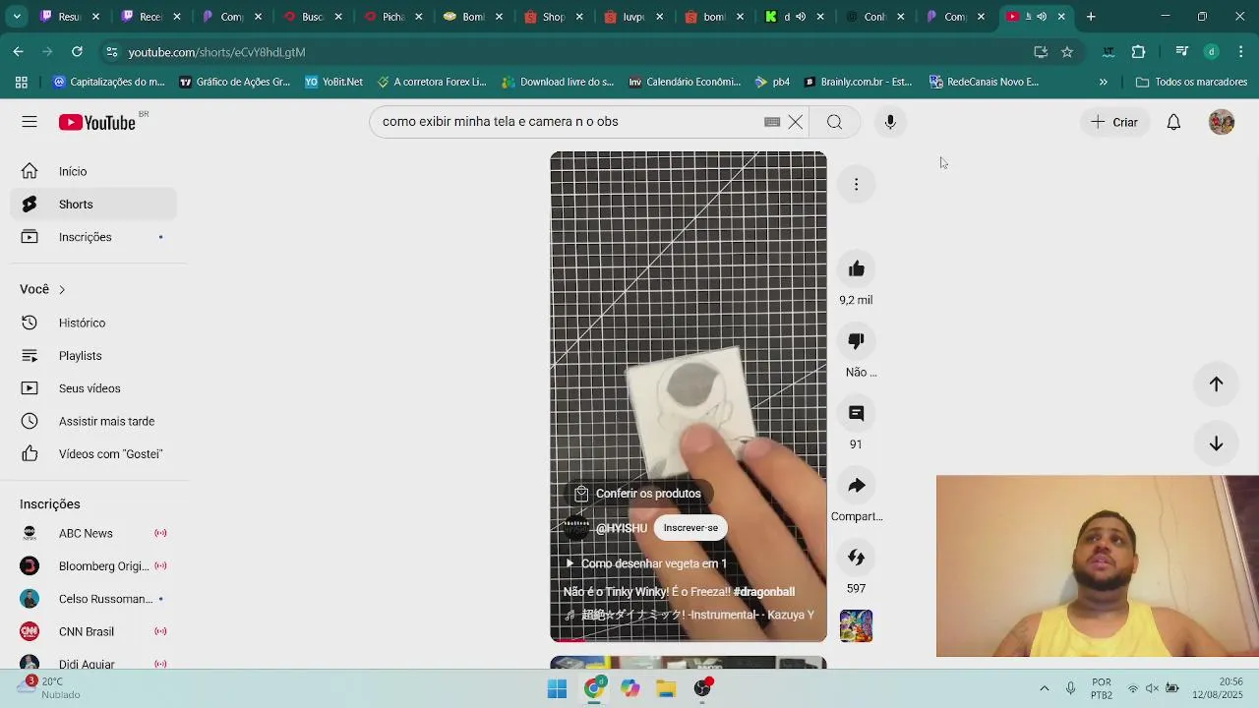
Task: Open Chrome's three-dot menu
Action: coord(1241,52)
